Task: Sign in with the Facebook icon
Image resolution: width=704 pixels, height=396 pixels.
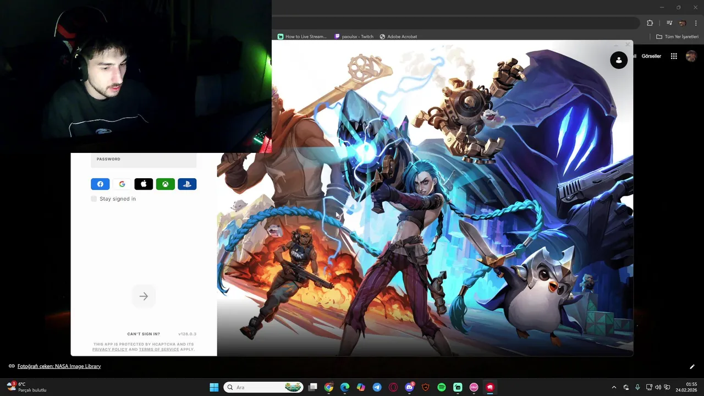Action: tap(100, 184)
